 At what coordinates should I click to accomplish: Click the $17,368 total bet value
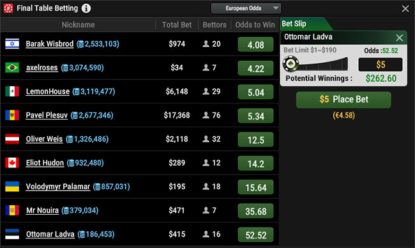coord(177,115)
